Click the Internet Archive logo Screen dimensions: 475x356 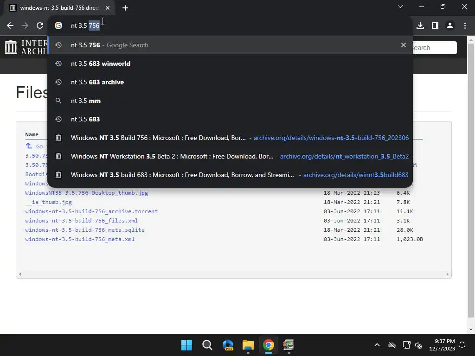[x=26, y=48]
